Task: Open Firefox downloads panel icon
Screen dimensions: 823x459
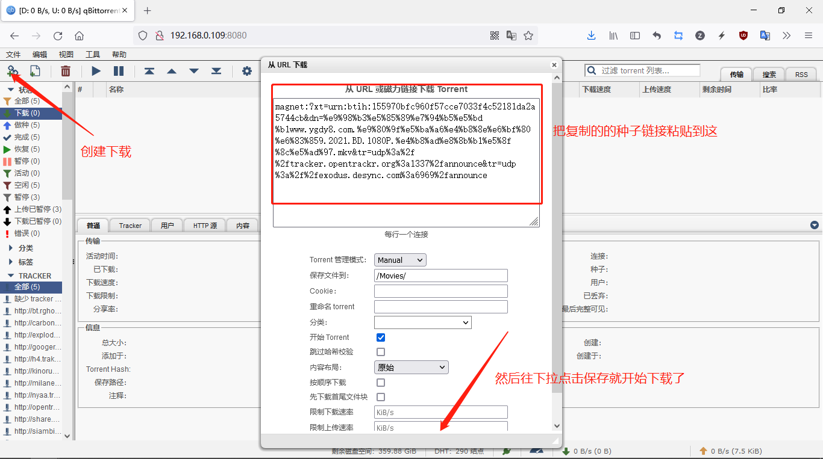Action: click(592, 35)
